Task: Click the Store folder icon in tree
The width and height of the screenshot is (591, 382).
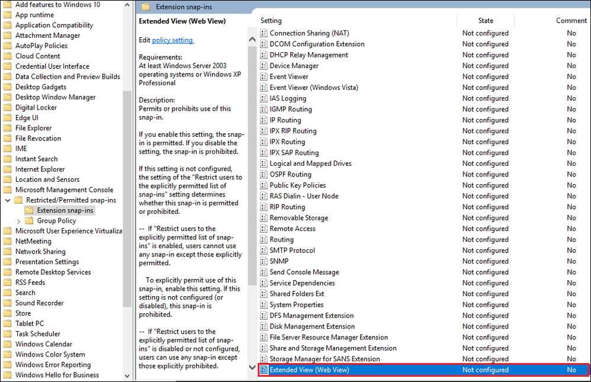Action: point(7,313)
